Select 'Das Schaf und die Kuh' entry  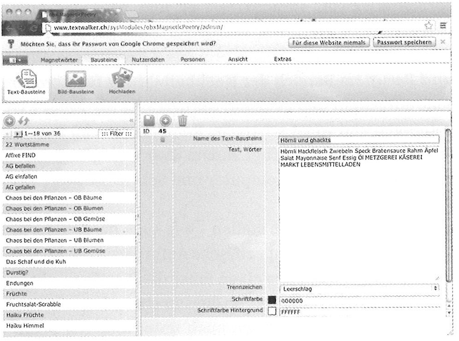36,262
